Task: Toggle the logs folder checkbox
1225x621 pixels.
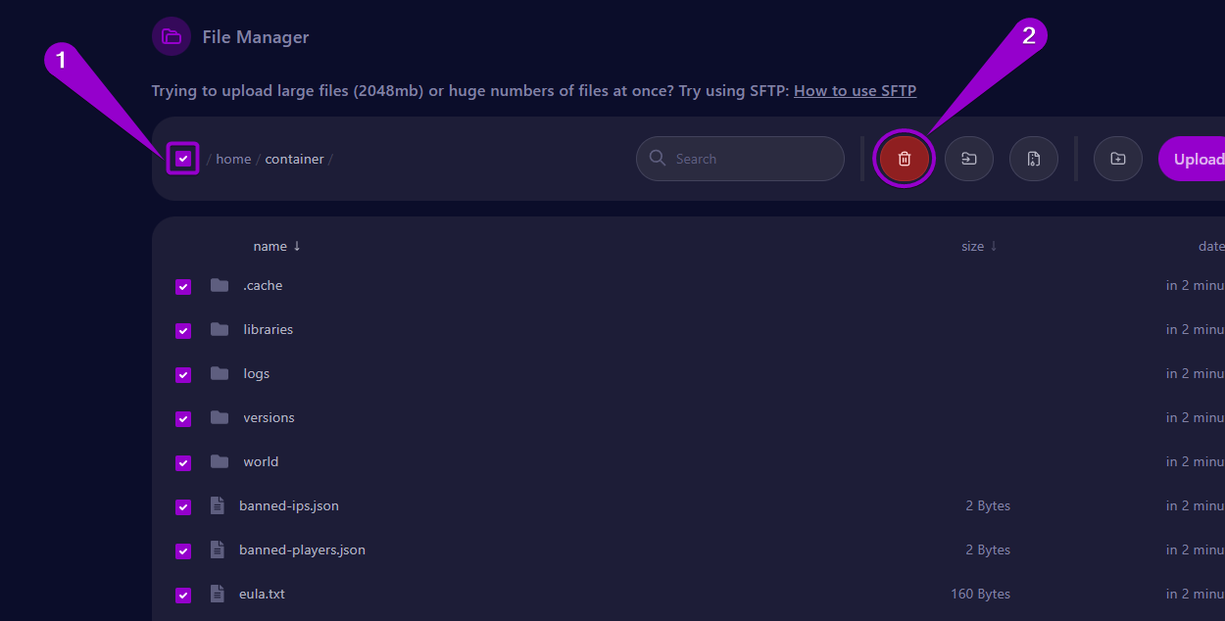Action: [x=183, y=374]
